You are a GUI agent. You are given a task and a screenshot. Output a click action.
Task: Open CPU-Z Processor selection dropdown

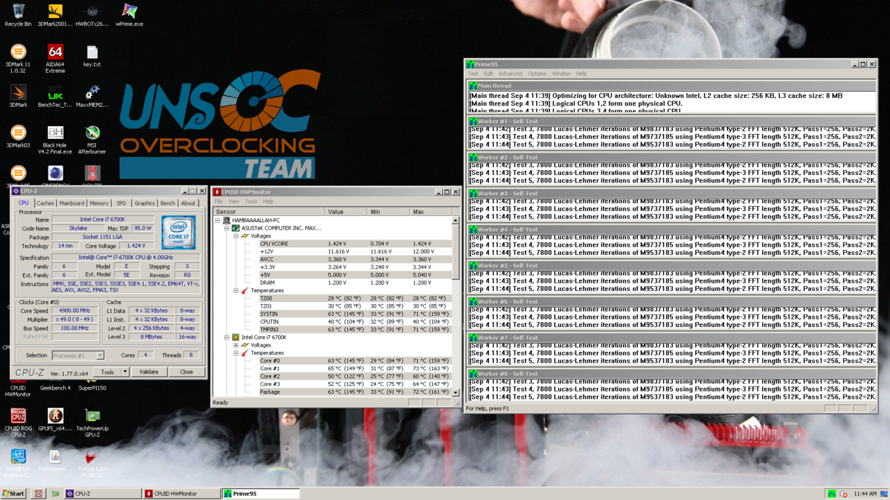point(99,356)
